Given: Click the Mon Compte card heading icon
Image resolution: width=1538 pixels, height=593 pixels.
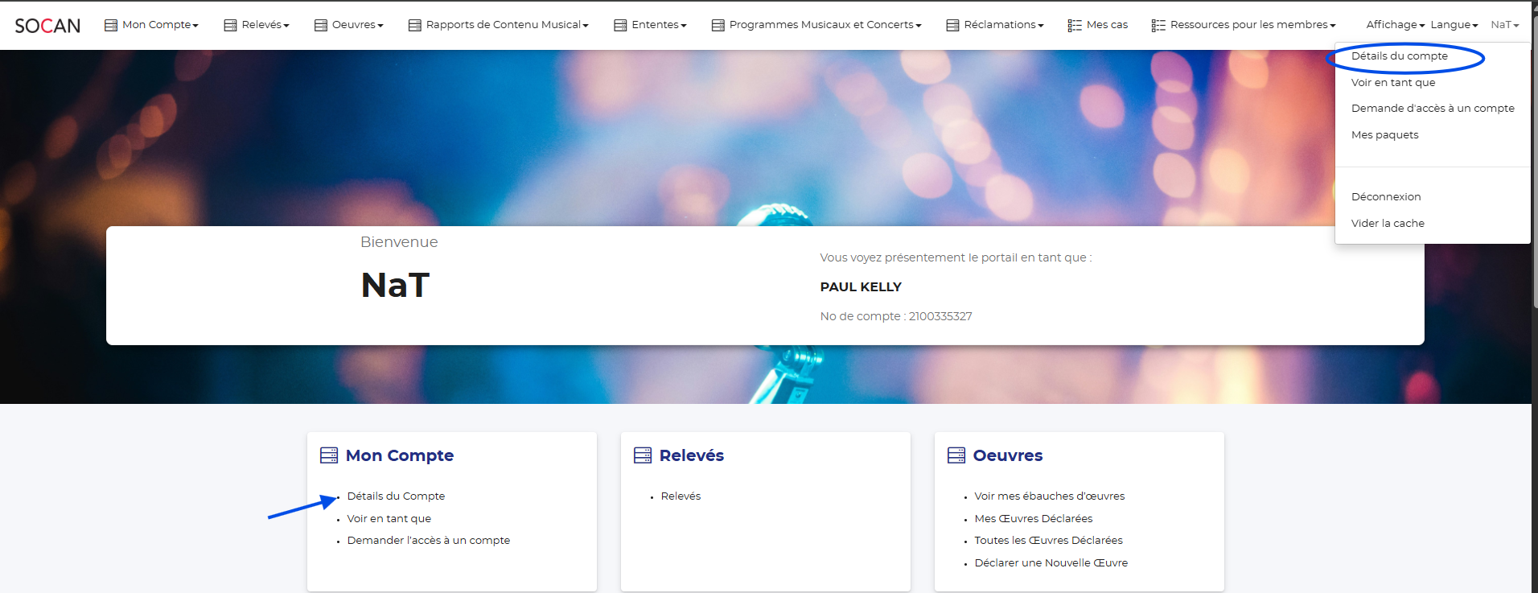Looking at the screenshot, I should (329, 455).
